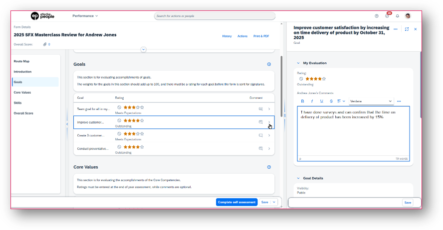The image size is (443, 230).
Task: Select Core Values in left navigation
Action: (22, 93)
